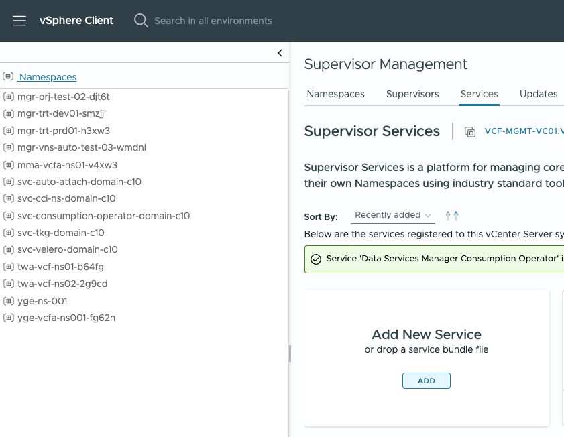Open the hamburger navigation menu
The width and height of the screenshot is (564, 437).
(19, 21)
